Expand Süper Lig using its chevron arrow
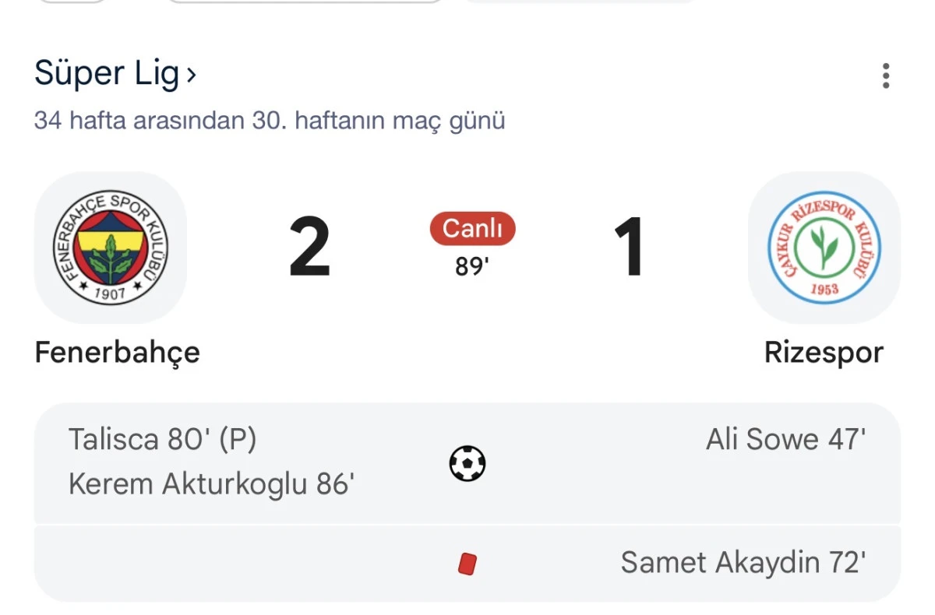Viewport: 935px width, 615px height. (x=192, y=74)
